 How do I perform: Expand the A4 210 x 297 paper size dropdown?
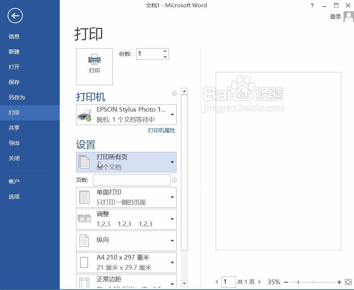click(x=126, y=262)
